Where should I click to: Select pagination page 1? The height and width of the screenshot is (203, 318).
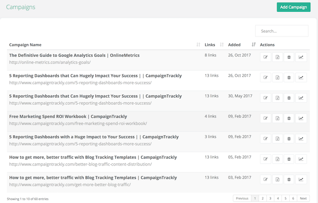[255, 198]
